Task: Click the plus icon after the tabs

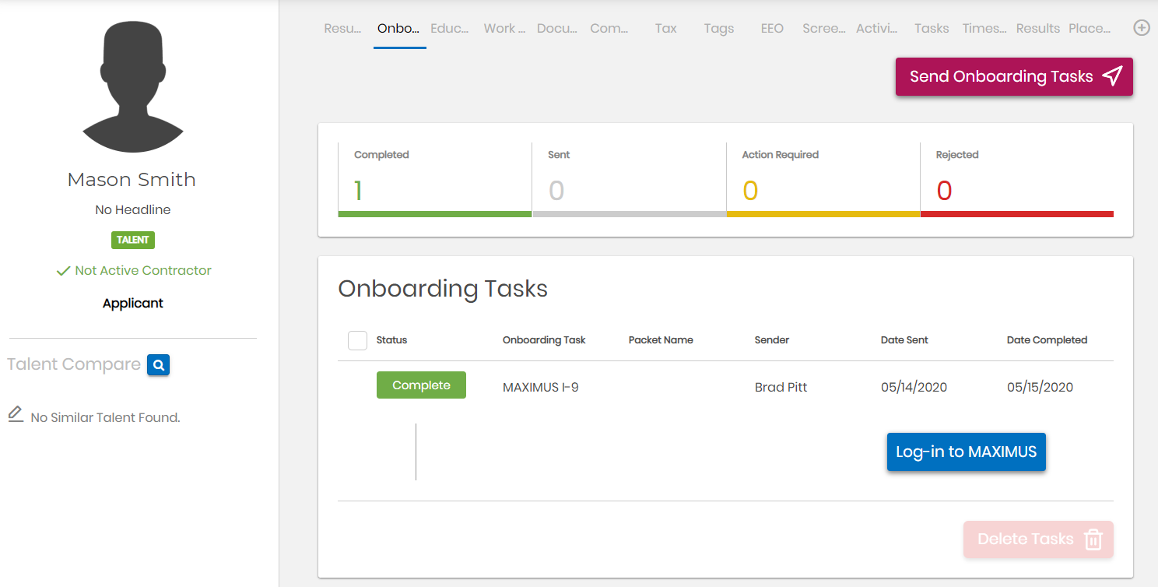Action: pos(1141,28)
